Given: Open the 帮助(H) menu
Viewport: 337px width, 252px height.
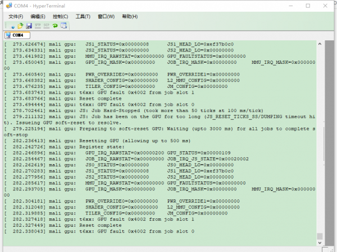Looking at the screenshot, I should tap(129, 16).
